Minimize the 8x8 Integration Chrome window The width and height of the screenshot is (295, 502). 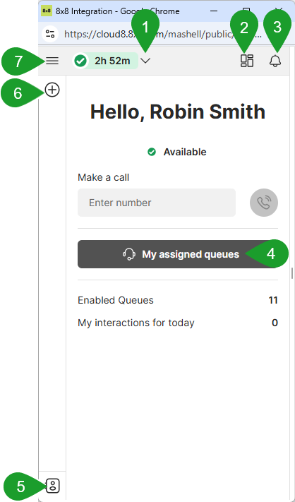point(214,11)
